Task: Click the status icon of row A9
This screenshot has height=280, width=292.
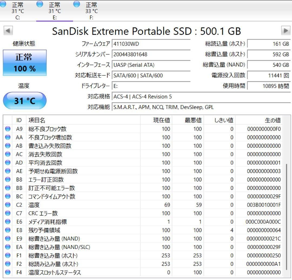Action: click(x=8, y=129)
